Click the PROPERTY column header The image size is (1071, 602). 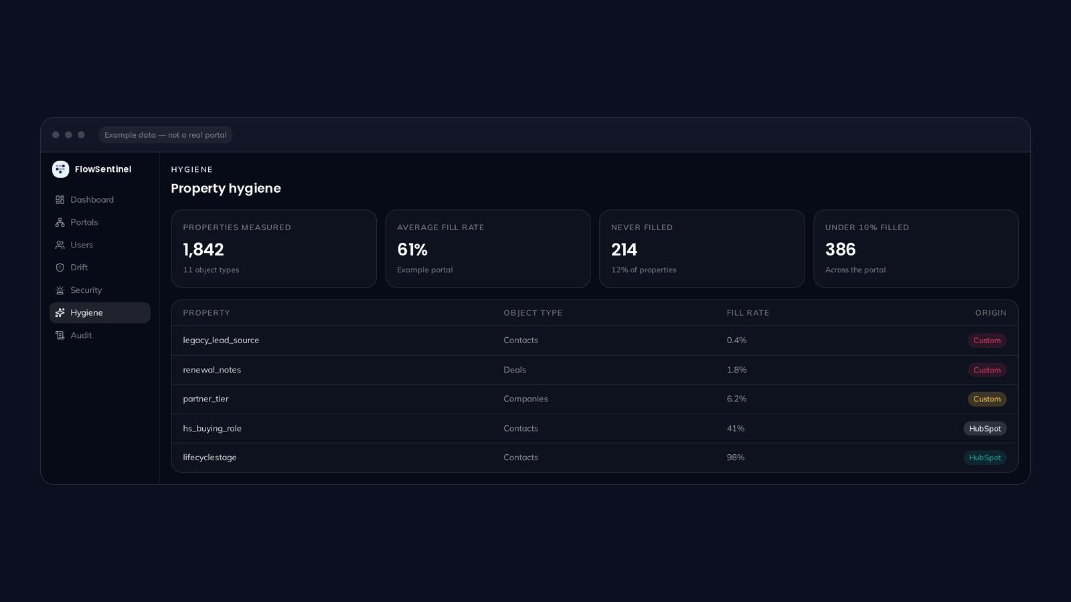[x=206, y=313]
